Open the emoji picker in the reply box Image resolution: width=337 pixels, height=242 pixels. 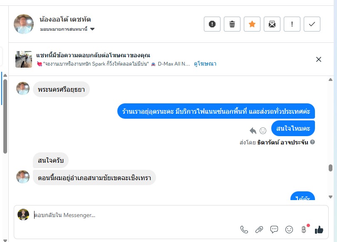click(289, 230)
